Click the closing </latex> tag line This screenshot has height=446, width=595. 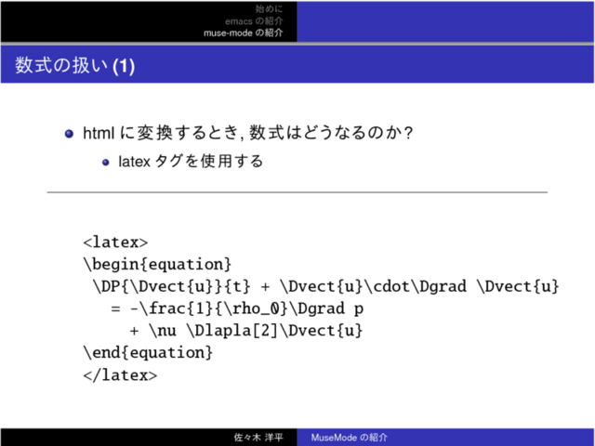(x=120, y=375)
